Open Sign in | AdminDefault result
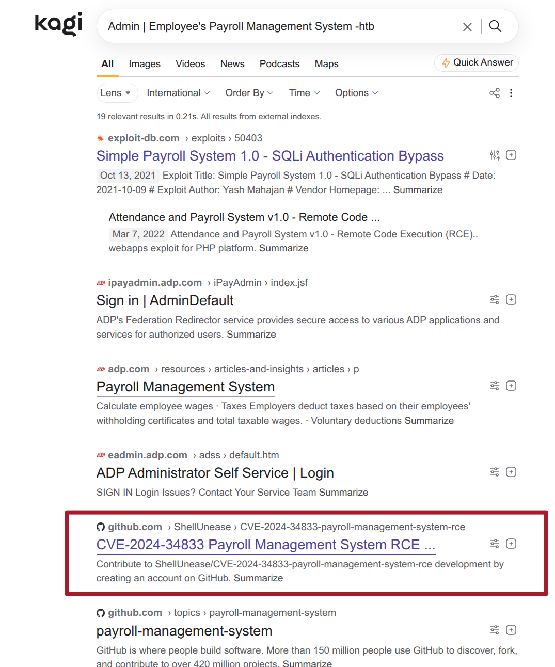Image resolution: width=555 pixels, height=667 pixels. coord(165,300)
